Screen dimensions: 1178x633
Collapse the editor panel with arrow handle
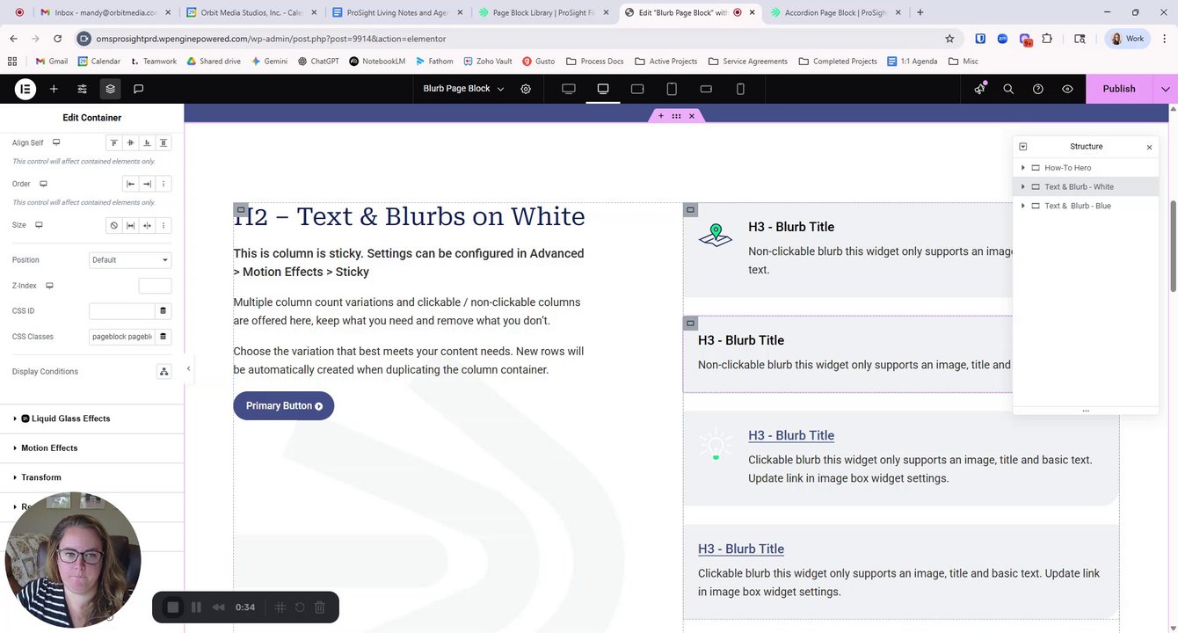pos(188,369)
